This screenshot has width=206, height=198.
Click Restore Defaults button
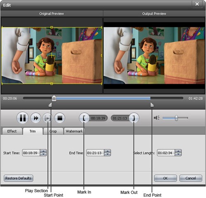click(x=19, y=178)
